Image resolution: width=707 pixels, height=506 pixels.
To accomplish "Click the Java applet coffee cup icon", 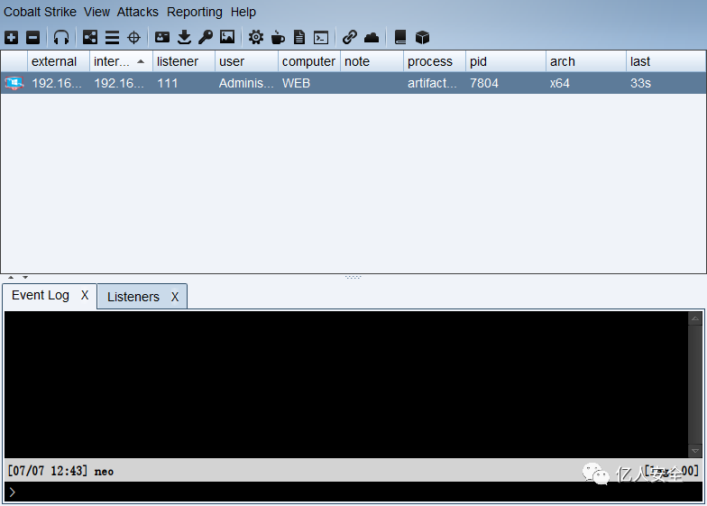I will pos(278,37).
